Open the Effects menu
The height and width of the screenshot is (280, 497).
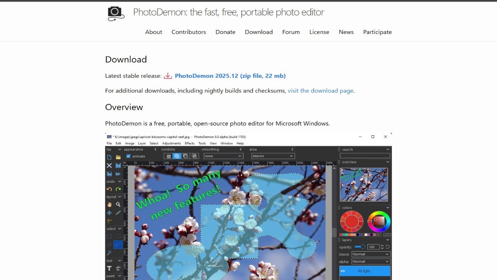pyautogui.click(x=189, y=143)
